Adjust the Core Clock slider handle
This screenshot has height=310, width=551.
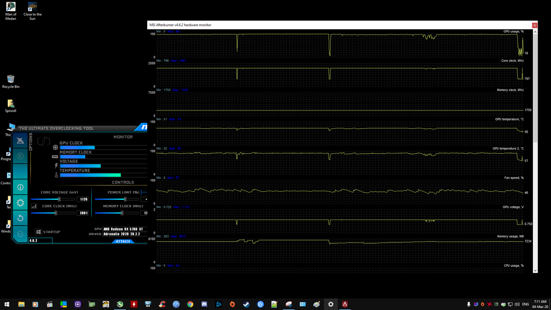[56, 213]
